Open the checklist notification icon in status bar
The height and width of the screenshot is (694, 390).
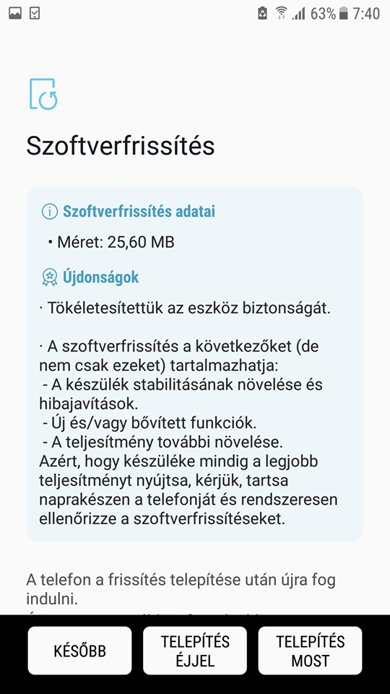35,14
